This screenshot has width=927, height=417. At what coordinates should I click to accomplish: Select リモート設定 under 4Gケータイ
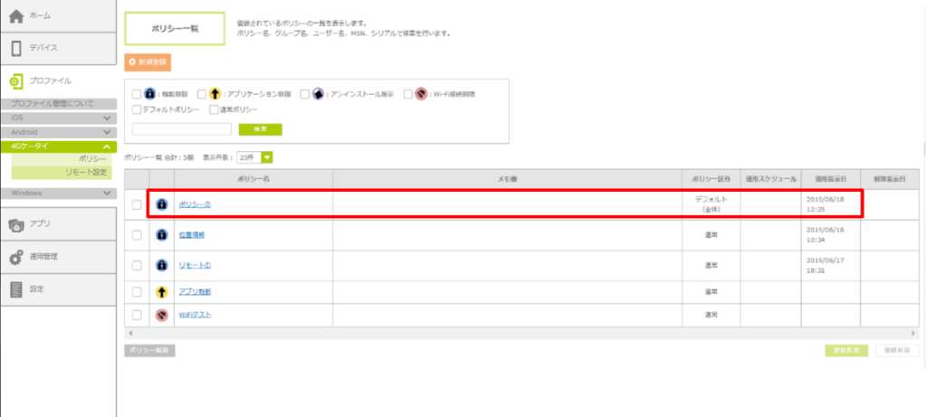coord(86,172)
